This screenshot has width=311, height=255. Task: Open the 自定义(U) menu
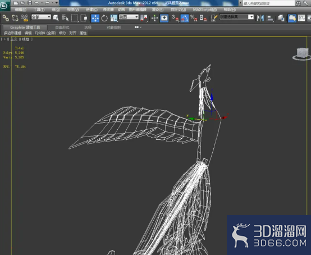tap(179, 10)
